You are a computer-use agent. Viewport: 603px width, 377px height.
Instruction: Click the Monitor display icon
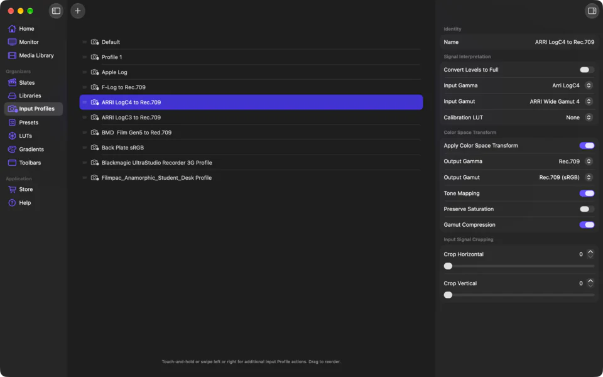(13, 42)
